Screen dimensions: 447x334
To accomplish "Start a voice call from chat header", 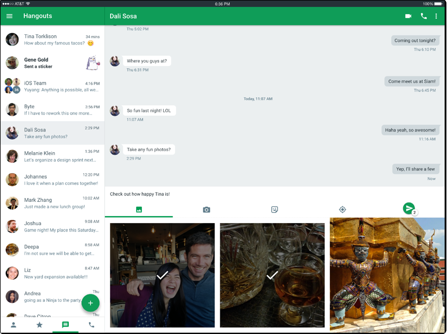I will (x=424, y=16).
